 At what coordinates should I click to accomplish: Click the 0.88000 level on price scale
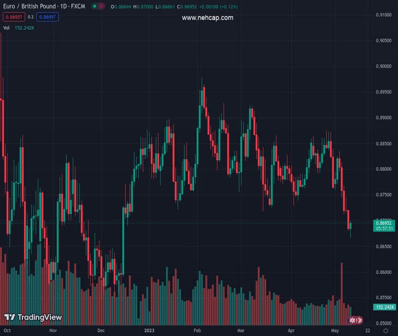click(x=384, y=169)
